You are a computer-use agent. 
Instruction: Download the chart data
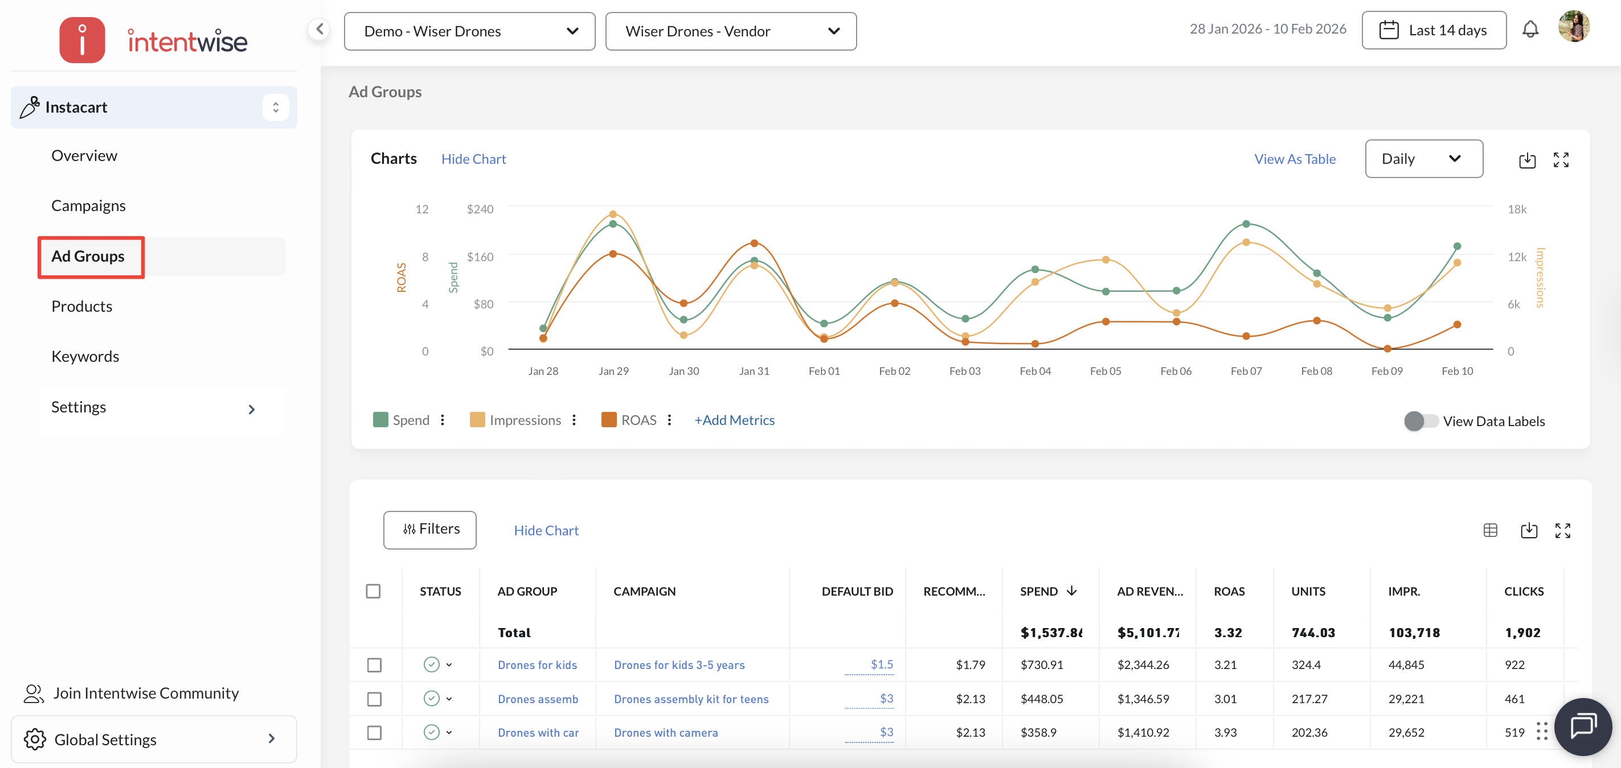(x=1527, y=160)
